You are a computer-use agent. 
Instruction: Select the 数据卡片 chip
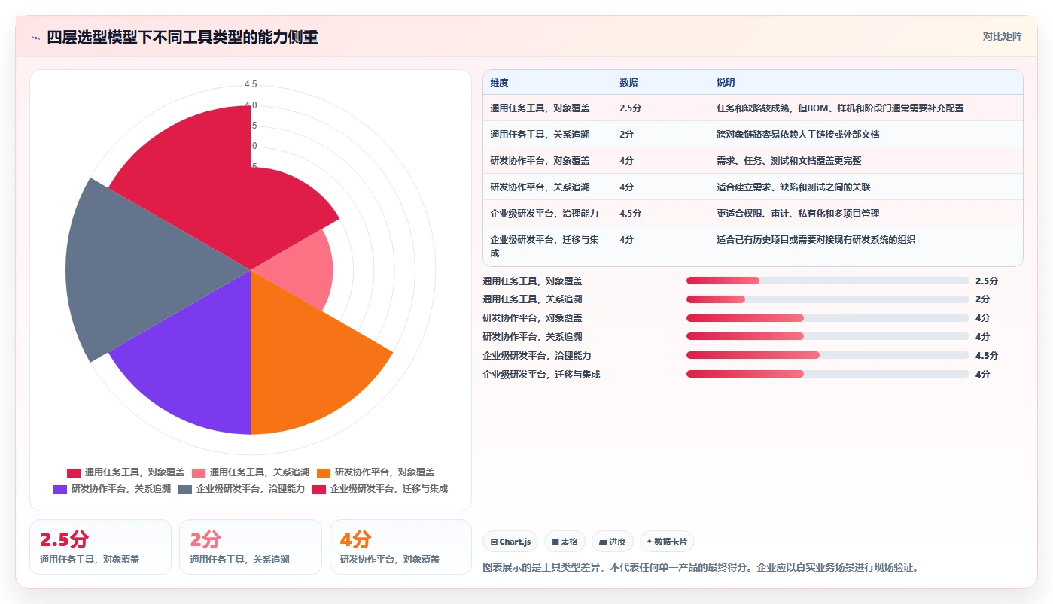(x=667, y=542)
